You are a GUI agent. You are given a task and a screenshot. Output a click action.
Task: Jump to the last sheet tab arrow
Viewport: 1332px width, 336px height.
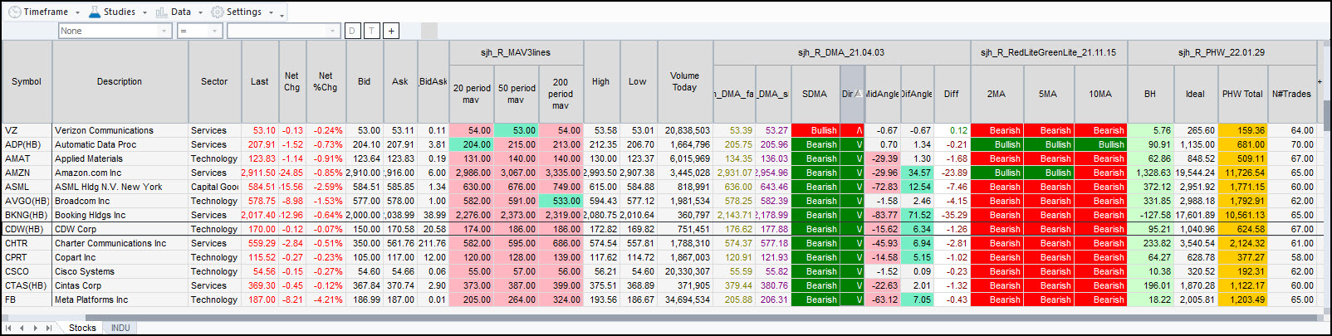[49, 328]
